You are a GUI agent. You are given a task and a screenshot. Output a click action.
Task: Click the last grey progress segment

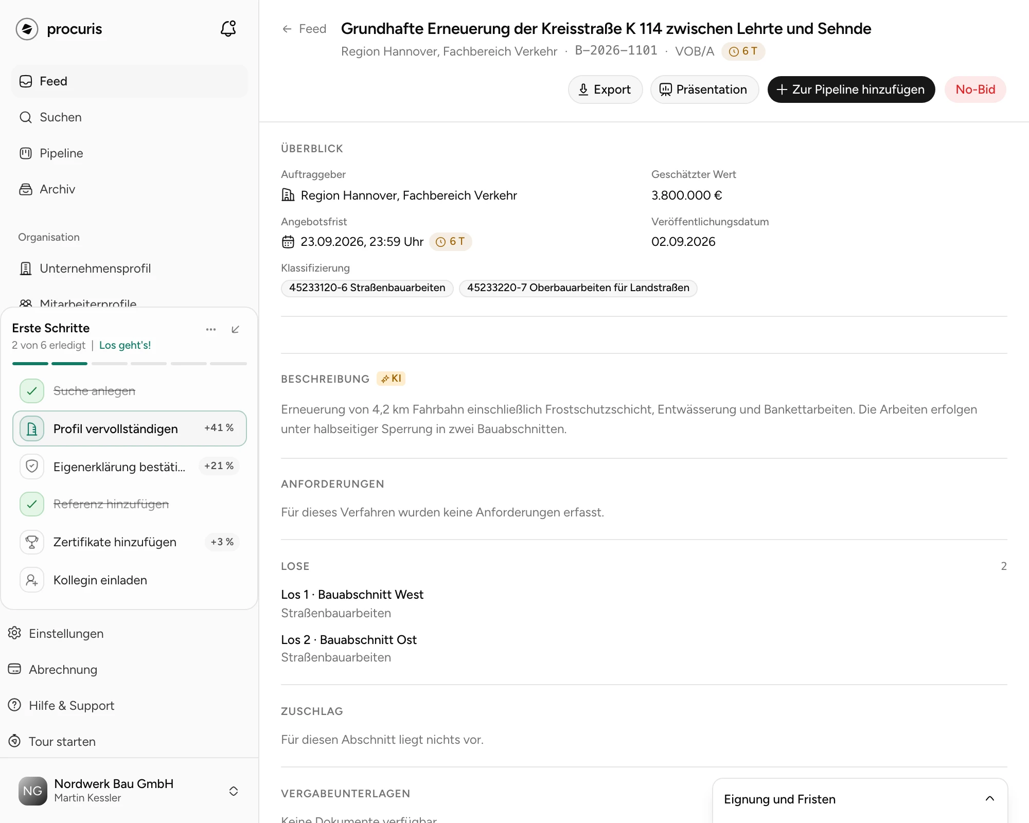(x=228, y=364)
